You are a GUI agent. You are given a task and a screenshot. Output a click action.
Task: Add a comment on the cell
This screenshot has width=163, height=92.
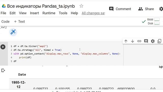(x=146, y=41)
